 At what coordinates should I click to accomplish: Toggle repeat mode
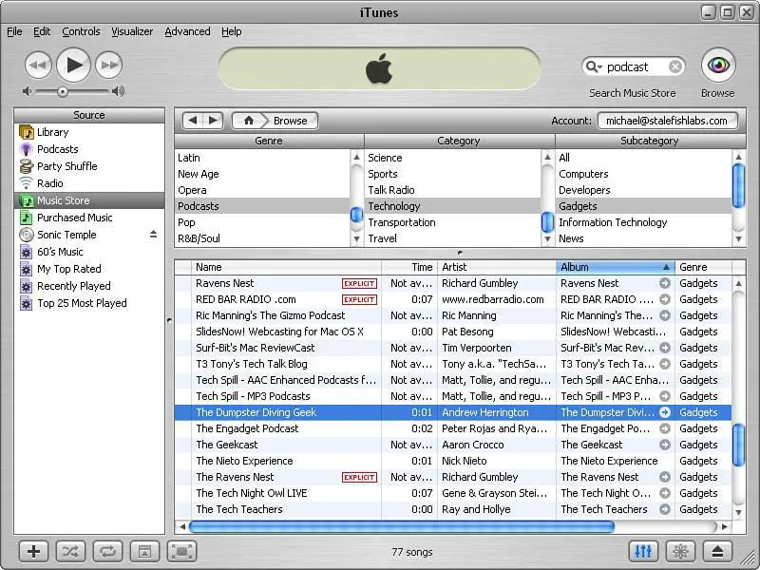tap(107, 551)
